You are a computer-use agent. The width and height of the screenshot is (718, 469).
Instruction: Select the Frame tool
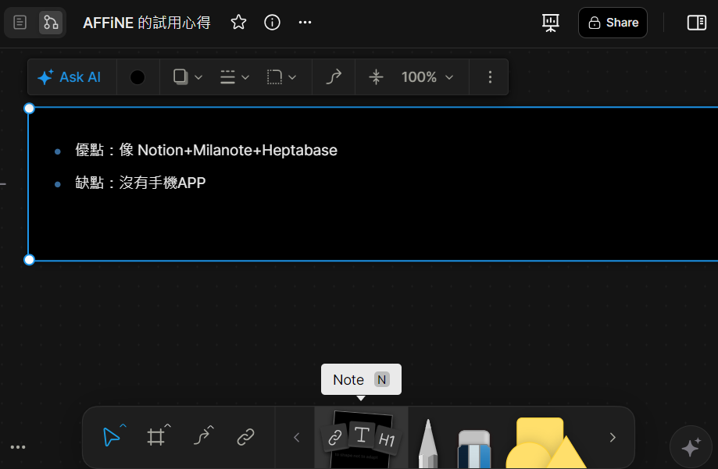click(x=155, y=437)
